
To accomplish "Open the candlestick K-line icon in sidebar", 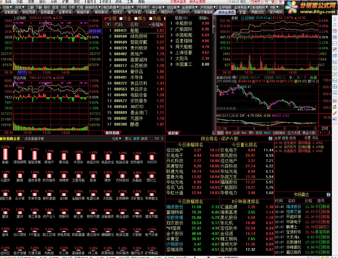I will [335, 50].
